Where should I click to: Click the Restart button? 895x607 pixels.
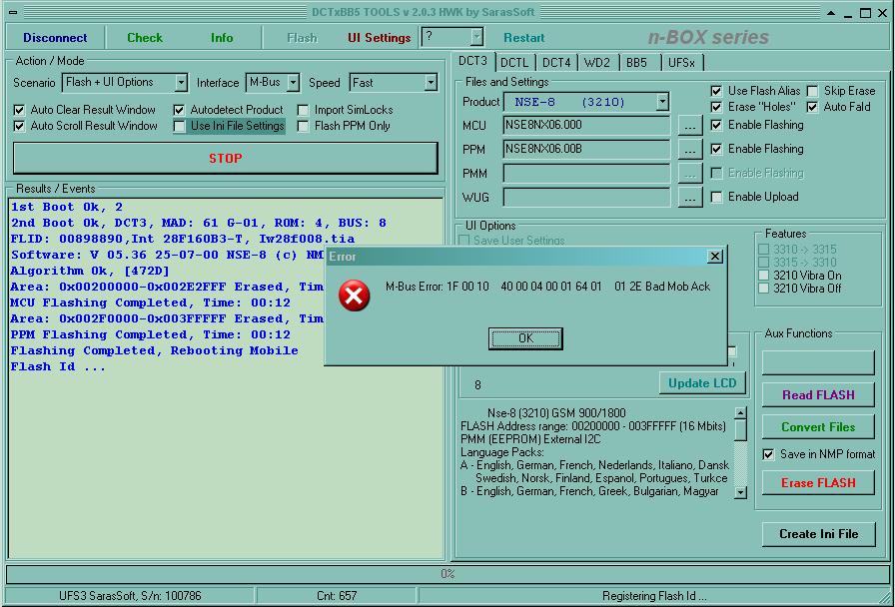pos(524,38)
